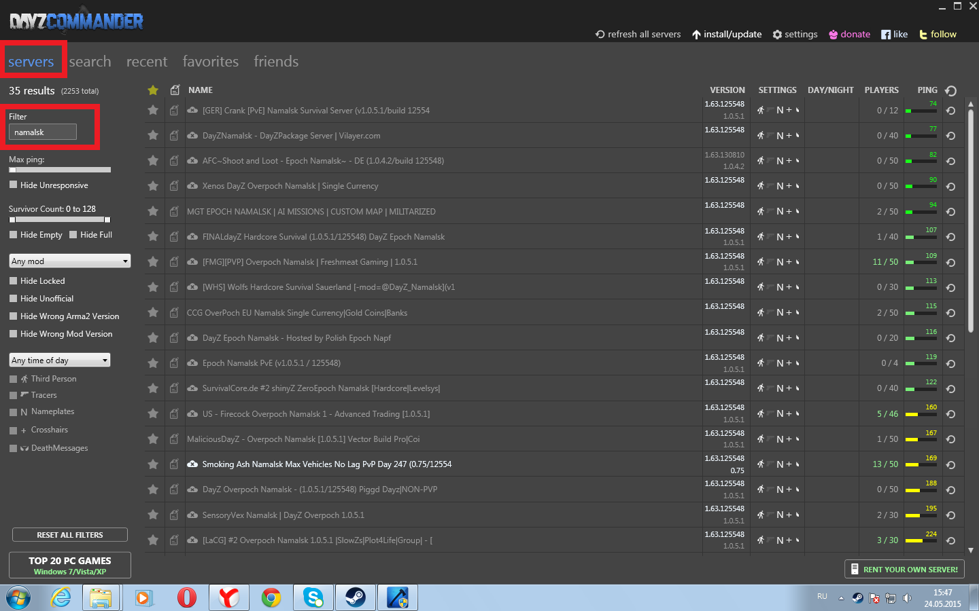
Task: Click the favorites star column header icon
Action: [x=153, y=90]
